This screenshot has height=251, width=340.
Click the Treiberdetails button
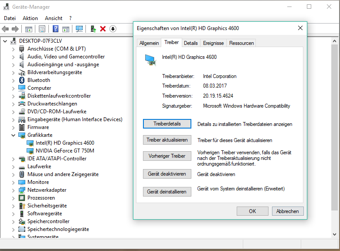coord(167,124)
